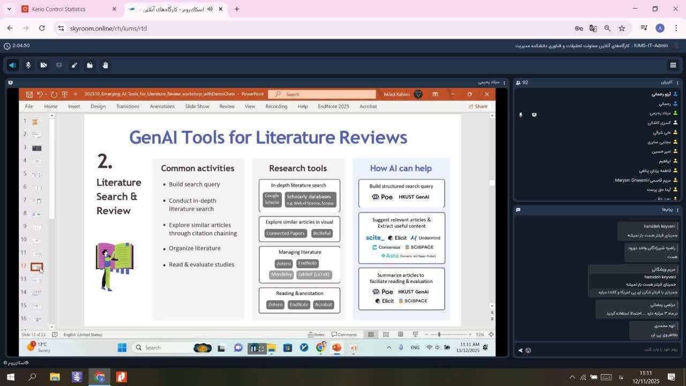This screenshot has width=686, height=386.
Task: Click the Google Translate icon in address bar
Action: click(x=593, y=28)
